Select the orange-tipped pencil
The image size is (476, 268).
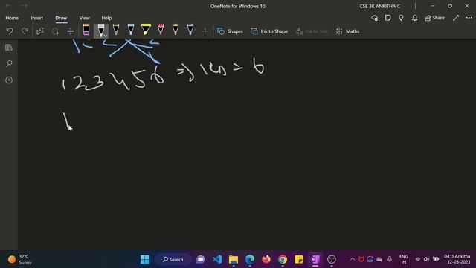[176, 30]
